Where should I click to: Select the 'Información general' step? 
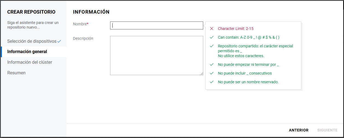[27, 52]
